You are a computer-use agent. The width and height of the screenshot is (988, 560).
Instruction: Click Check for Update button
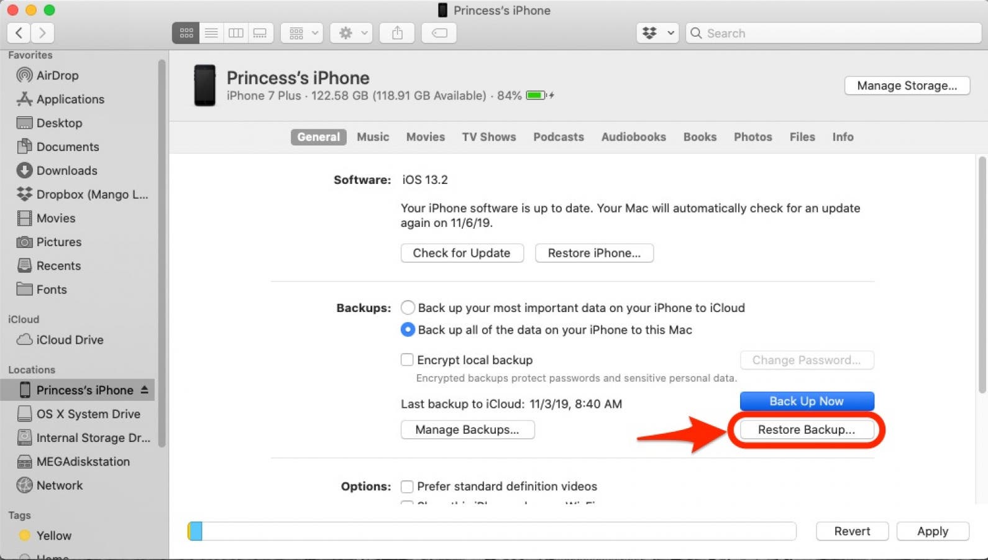click(x=462, y=253)
